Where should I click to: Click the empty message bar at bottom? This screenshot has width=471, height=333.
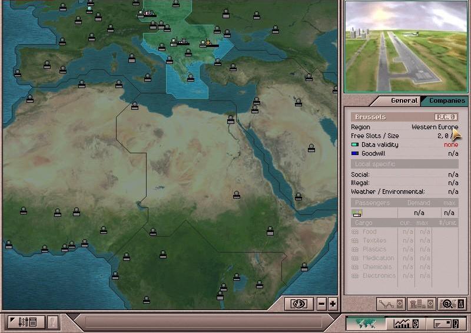[x=203, y=322]
